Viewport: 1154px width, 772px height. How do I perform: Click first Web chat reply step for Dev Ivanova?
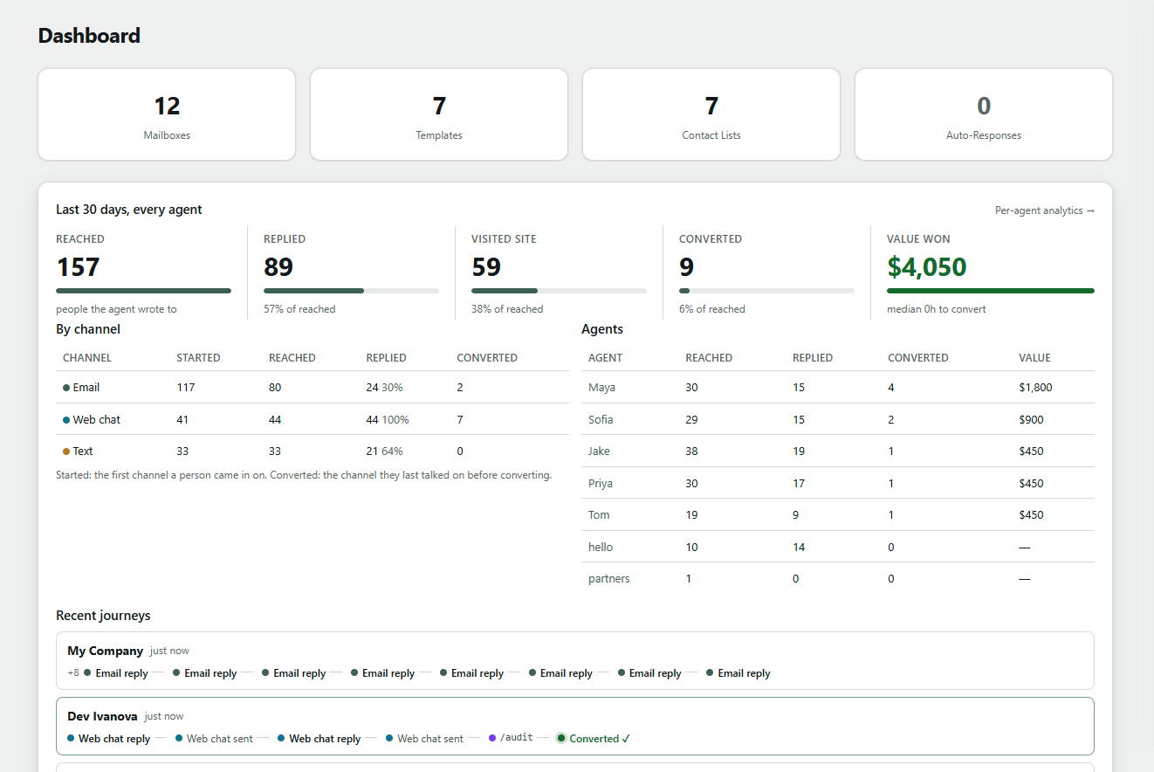point(109,739)
